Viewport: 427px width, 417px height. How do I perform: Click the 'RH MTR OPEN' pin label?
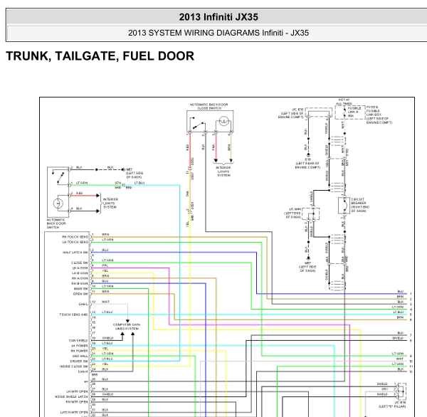tap(78, 402)
